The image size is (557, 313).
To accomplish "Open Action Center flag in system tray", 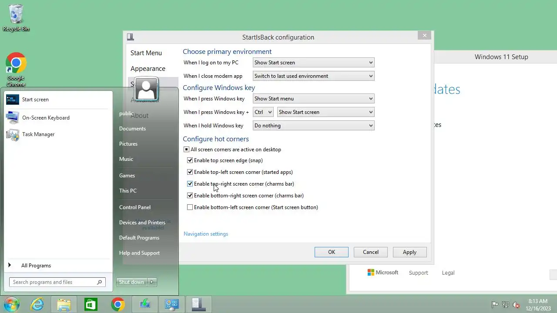I will click(x=495, y=305).
